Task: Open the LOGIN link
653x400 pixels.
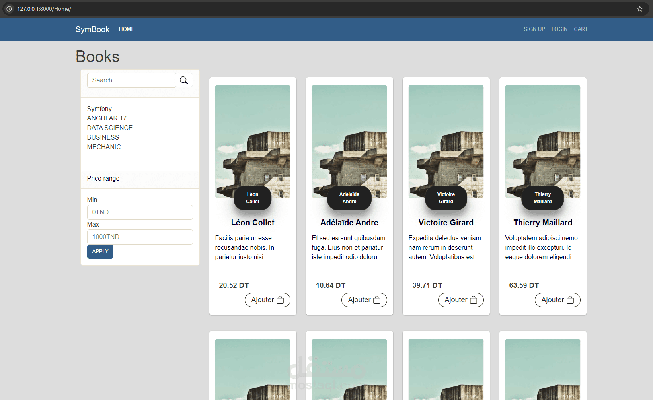Action: pos(559,29)
